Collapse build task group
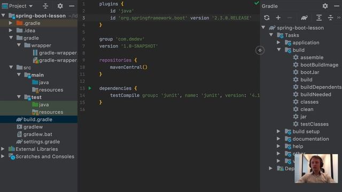The height and width of the screenshot is (192, 342). point(279,50)
